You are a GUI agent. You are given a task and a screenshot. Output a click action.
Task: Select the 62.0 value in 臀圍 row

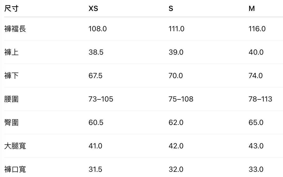176,123
